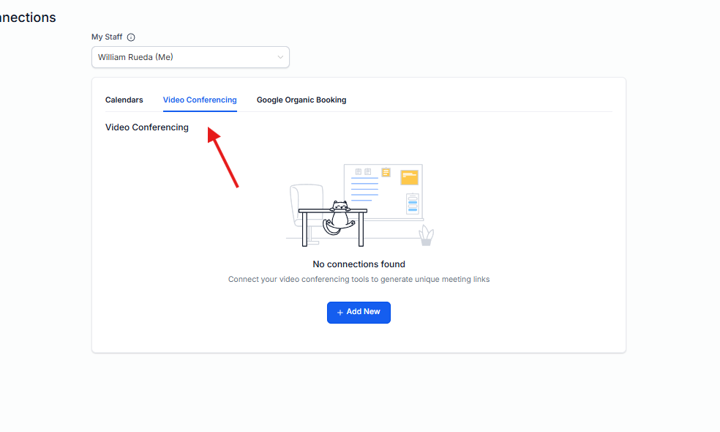Open the Google Organic Booking tab
The width and height of the screenshot is (720, 432).
point(301,100)
